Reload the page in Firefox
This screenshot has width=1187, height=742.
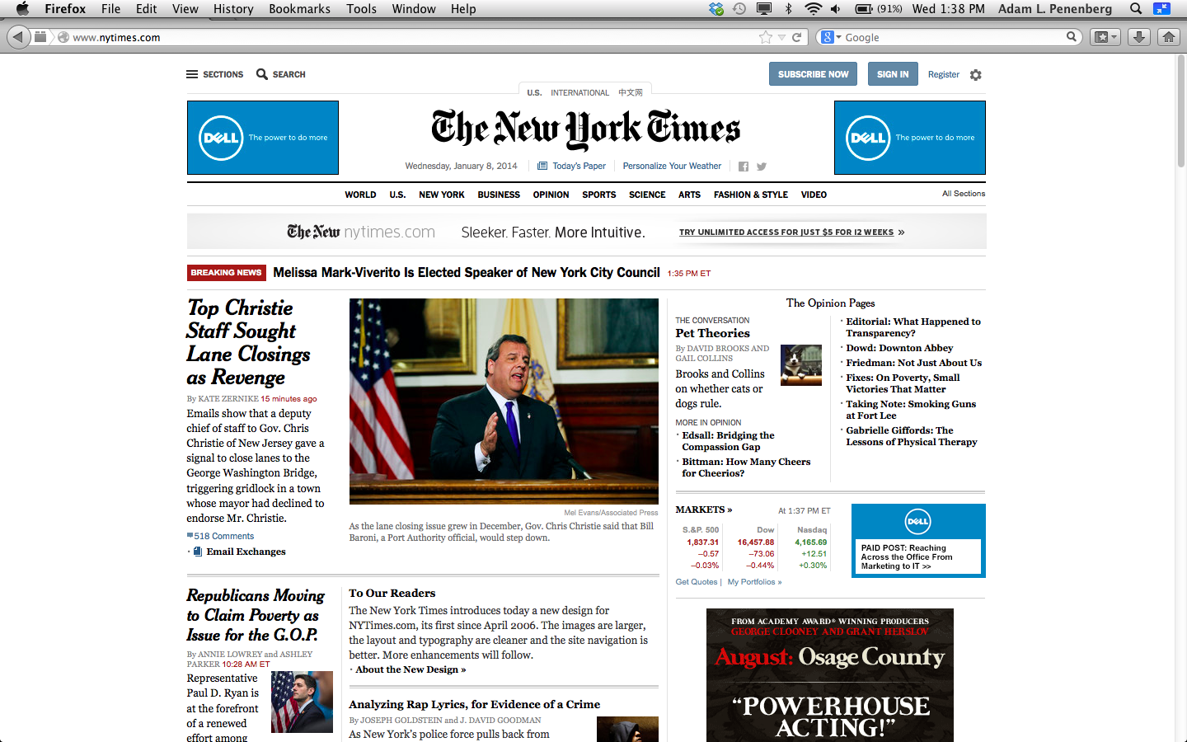(x=797, y=37)
